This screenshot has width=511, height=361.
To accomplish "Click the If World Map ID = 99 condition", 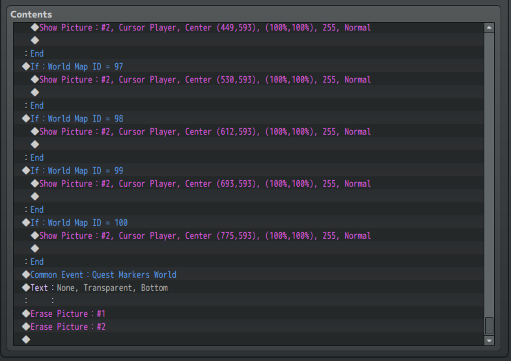I will tap(77, 170).
